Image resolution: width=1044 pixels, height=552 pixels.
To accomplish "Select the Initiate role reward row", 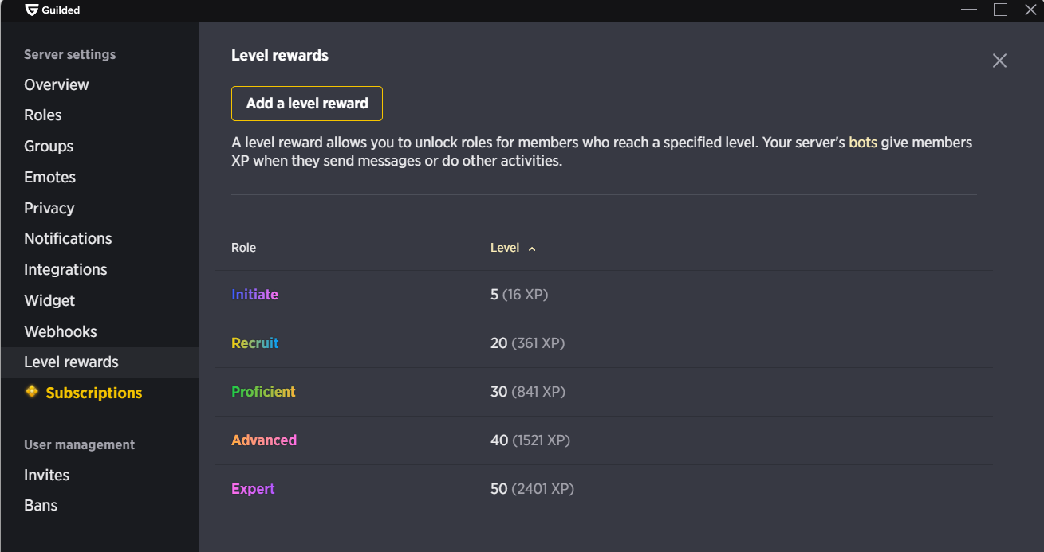I will [604, 295].
